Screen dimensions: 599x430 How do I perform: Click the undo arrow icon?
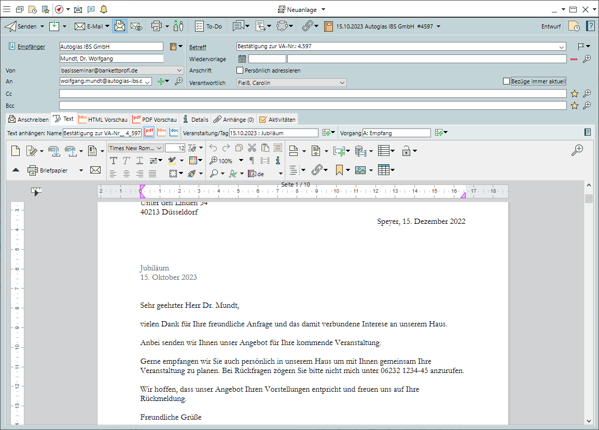pyautogui.click(x=213, y=148)
